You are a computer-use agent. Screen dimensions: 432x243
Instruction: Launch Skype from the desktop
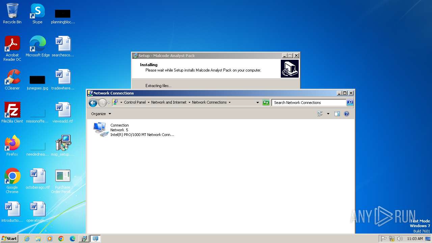[x=37, y=13]
